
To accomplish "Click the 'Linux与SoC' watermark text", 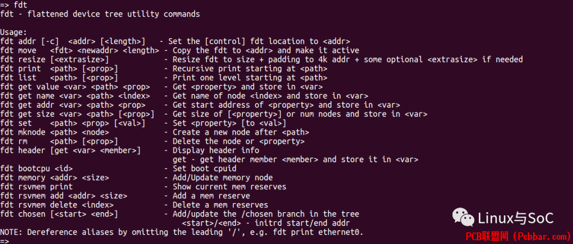I will [516, 218].
